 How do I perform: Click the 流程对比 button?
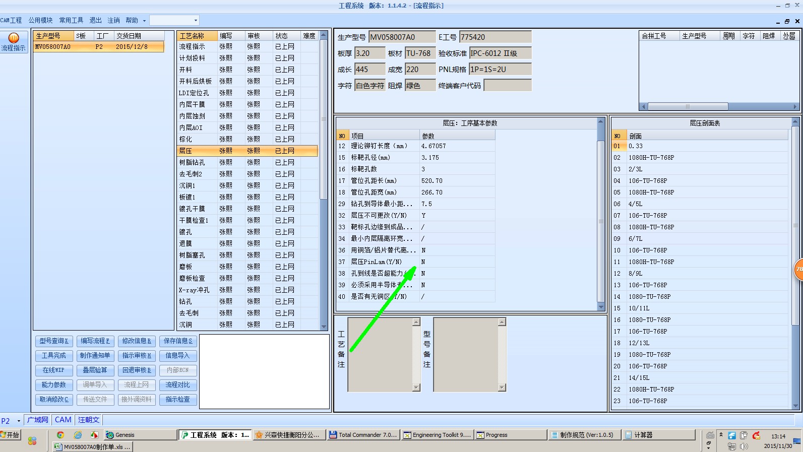coord(178,385)
